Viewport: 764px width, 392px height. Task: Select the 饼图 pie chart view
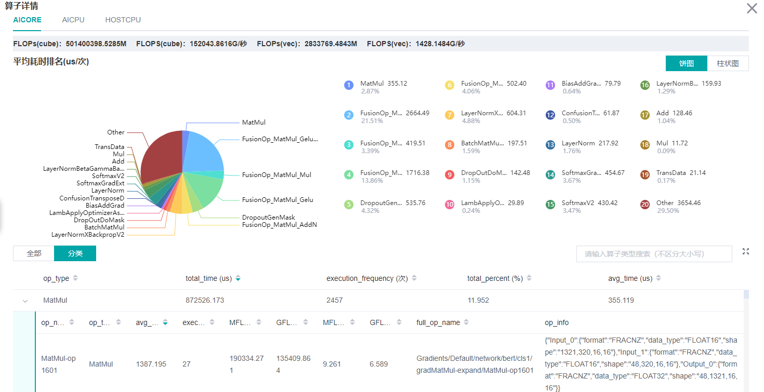point(686,63)
